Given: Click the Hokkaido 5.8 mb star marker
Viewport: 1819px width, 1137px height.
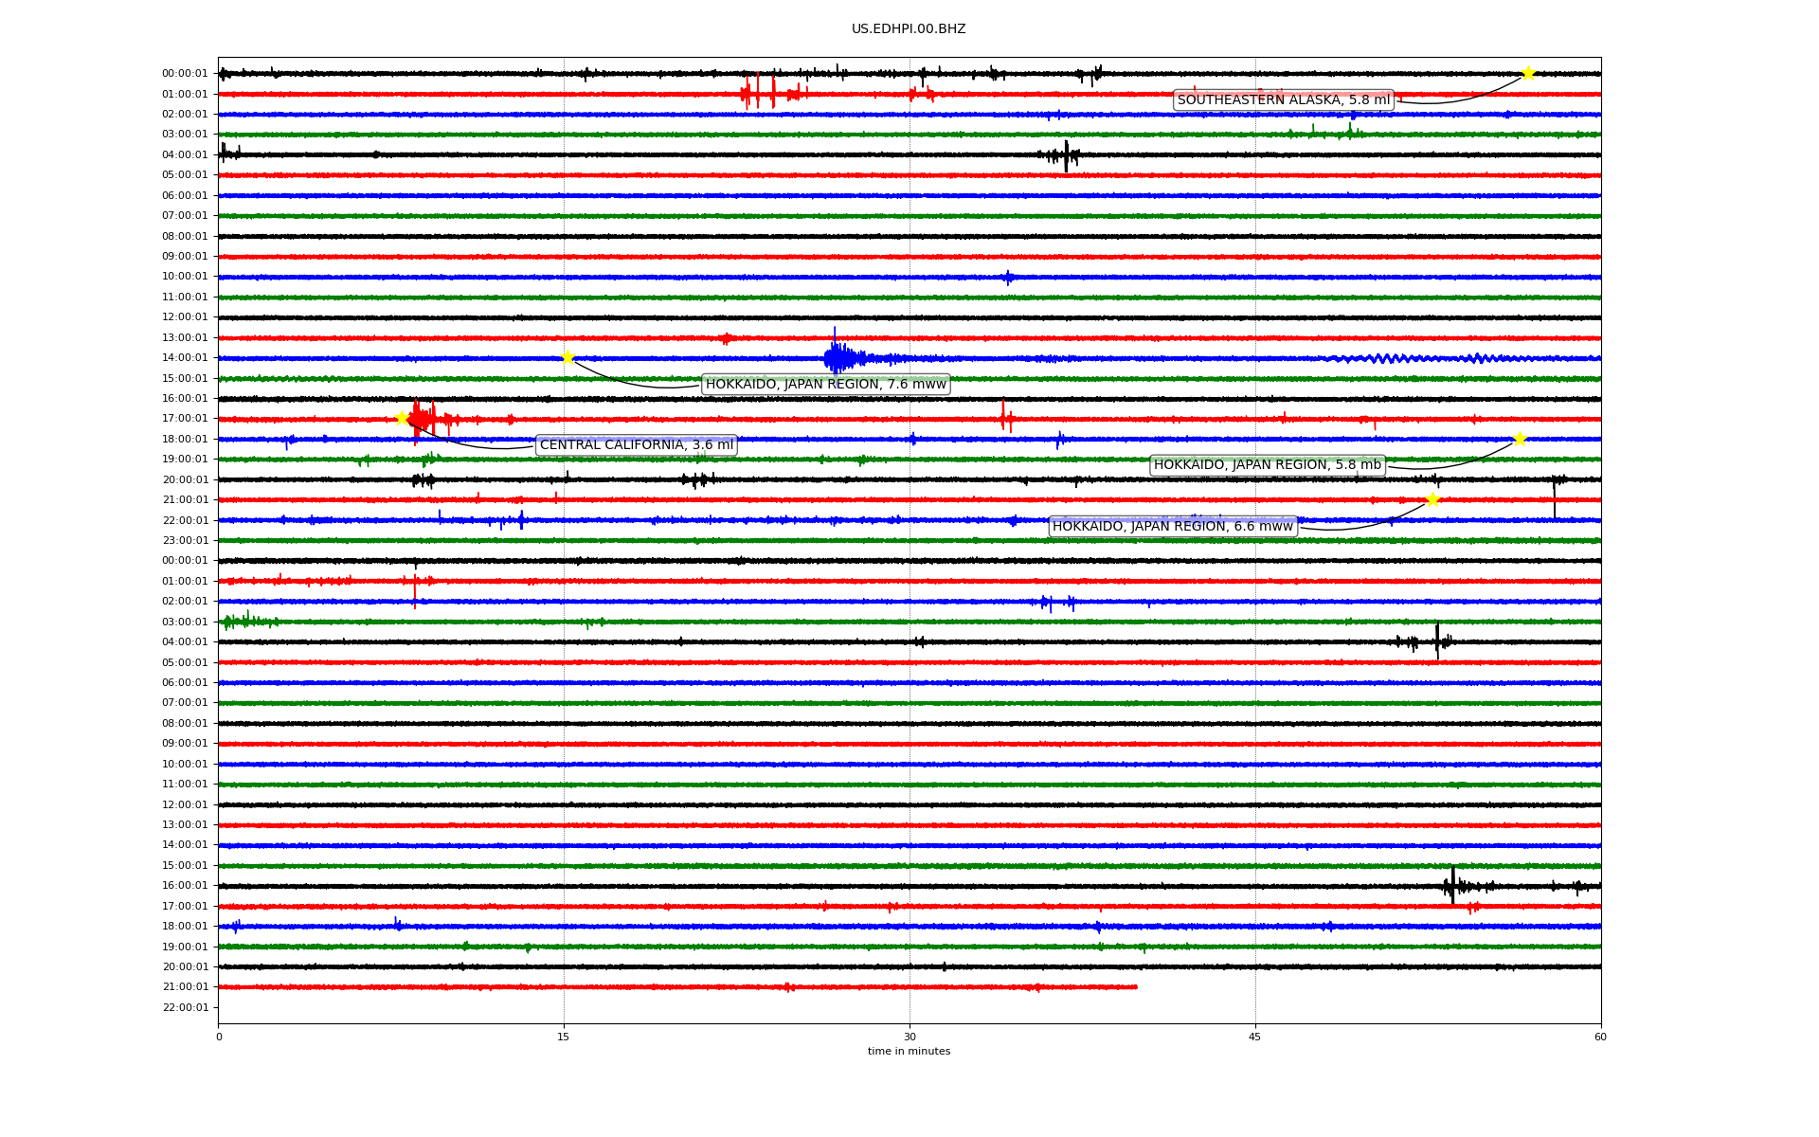Looking at the screenshot, I should 1520,439.
